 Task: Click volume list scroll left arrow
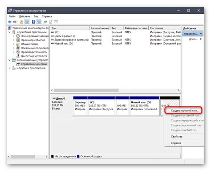point(52,90)
